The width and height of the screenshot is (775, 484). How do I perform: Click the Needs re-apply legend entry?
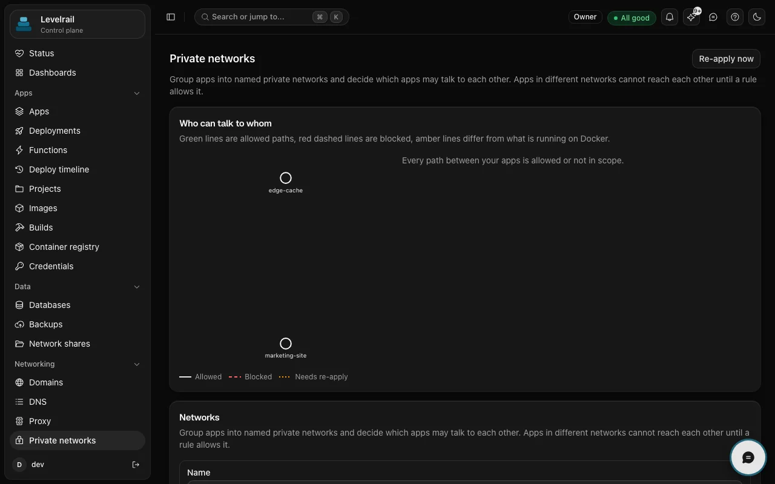coord(314,377)
